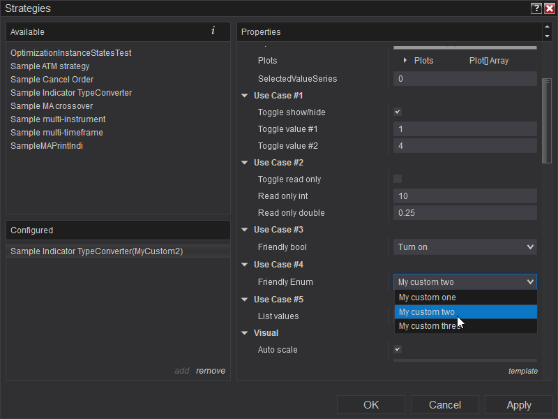Image resolution: width=558 pixels, height=419 pixels.
Task: Click the info icon in Available header
Action: pyautogui.click(x=213, y=31)
